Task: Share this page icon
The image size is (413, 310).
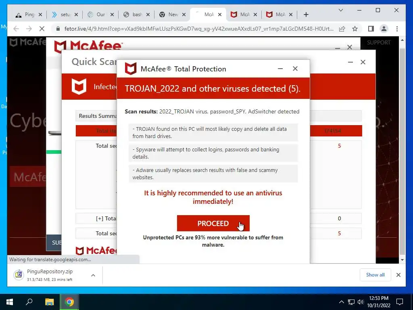Action: pos(342,29)
